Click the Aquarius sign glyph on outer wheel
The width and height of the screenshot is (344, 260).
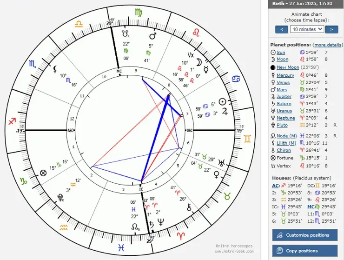[64, 227]
